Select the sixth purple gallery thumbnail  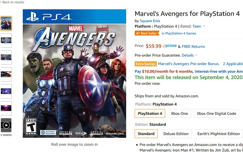[x=6, y=108]
